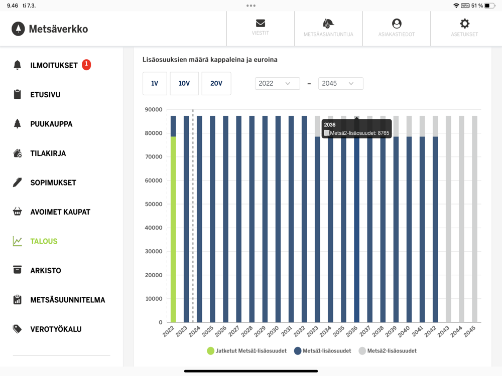The height and width of the screenshot is (376, 502).
Task: Click the Arkisto archive box icon
Action: click(17, 270)
